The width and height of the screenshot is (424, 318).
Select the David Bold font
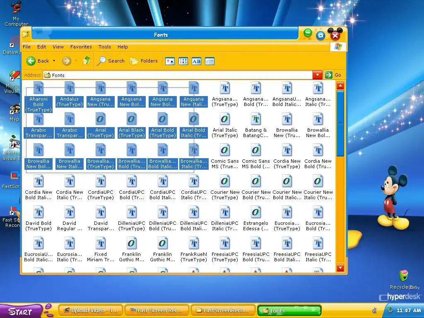click(x=39, y=219)
